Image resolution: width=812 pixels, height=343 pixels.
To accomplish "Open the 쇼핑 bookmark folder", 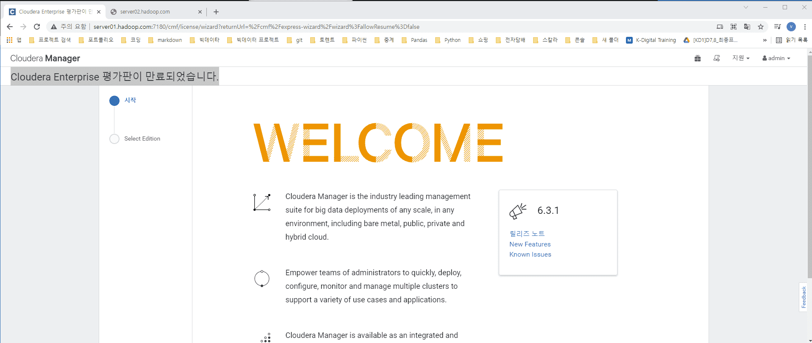I will (x=478, y=40).
